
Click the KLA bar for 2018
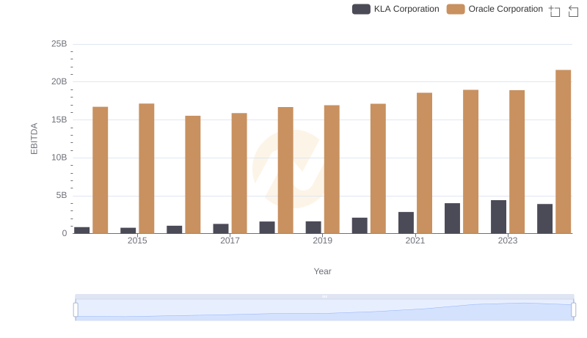267,228
